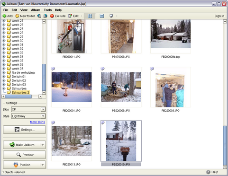Select the PB220003.JPG thumbnail
Screen dimensions: 228x176
pos(171,87)
